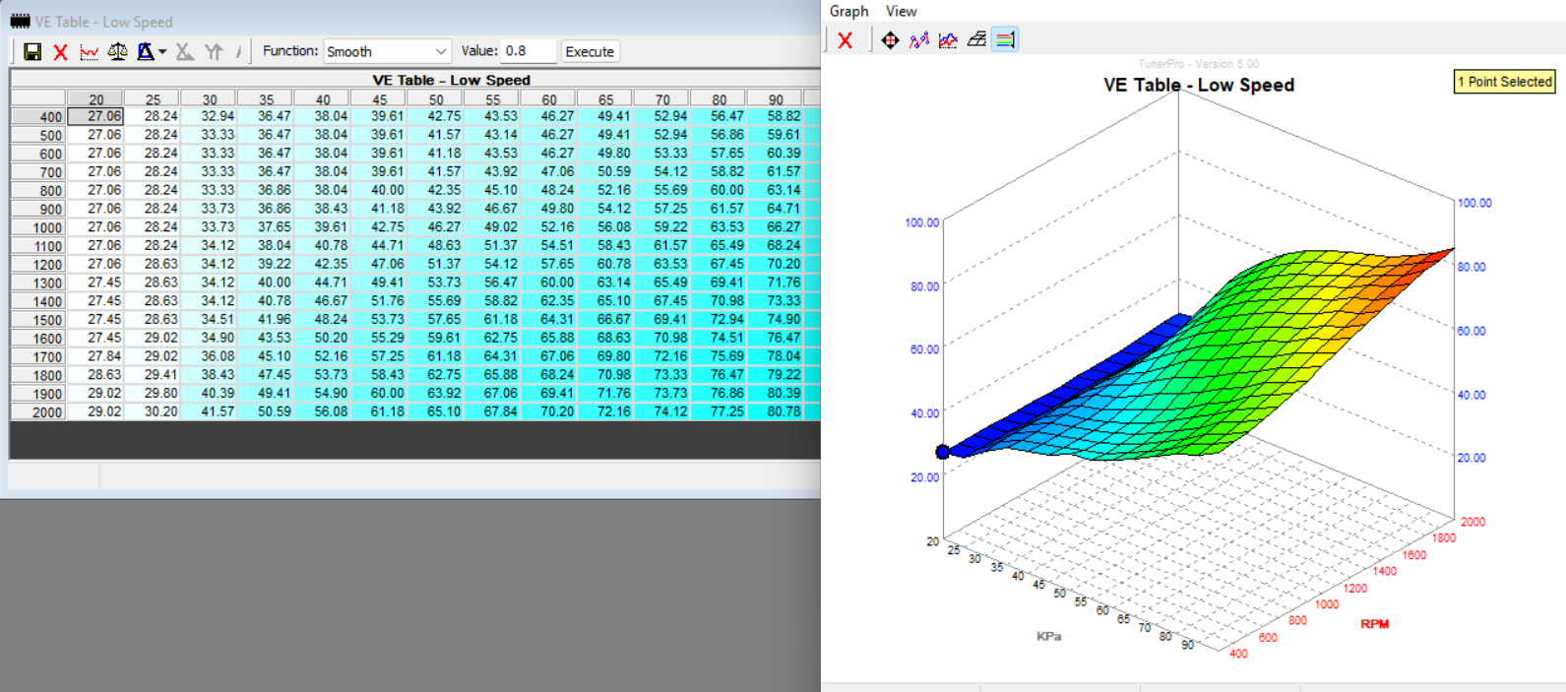Expand the arrow beside the blue triangle icon

point(162,52)
